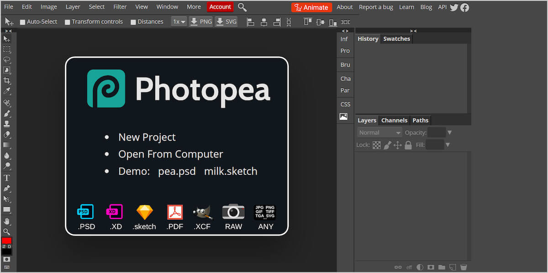Click the link layers chain icon
Viewport: 548px width, 273px height.
tap(398, 267)
